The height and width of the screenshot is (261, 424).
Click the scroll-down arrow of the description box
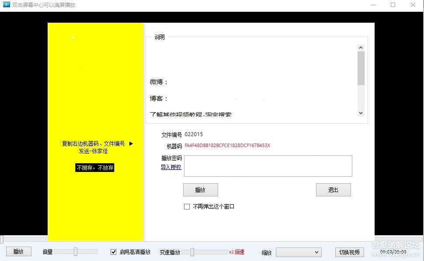point(361,113)
